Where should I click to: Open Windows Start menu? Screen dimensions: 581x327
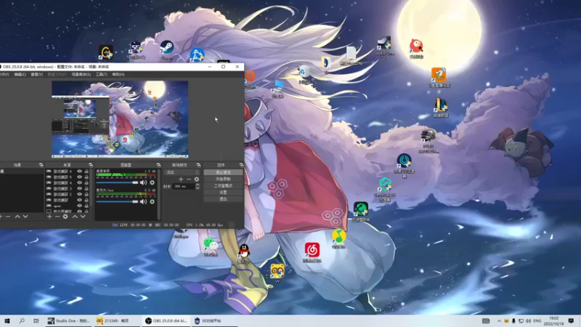point(7,320)
